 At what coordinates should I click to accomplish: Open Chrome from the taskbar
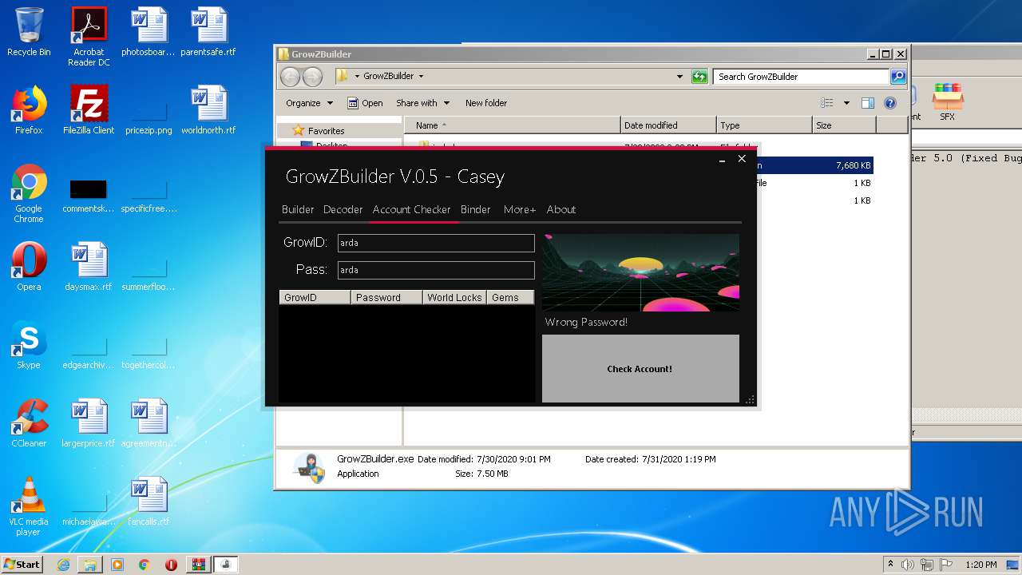145,565
